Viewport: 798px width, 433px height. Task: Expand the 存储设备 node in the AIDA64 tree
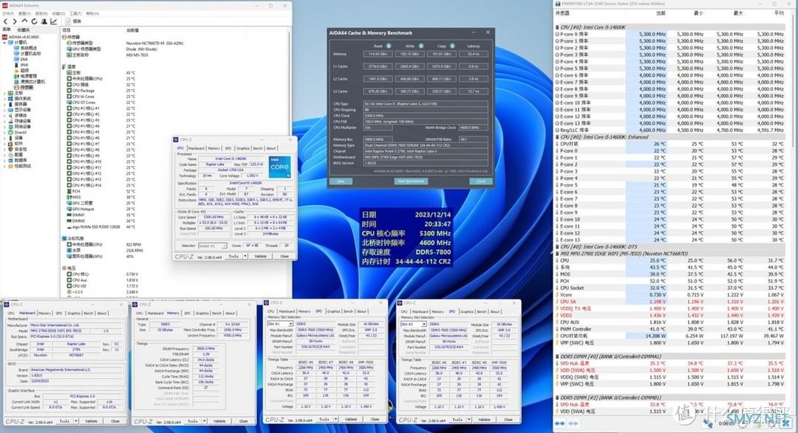[x=4, y=121]
